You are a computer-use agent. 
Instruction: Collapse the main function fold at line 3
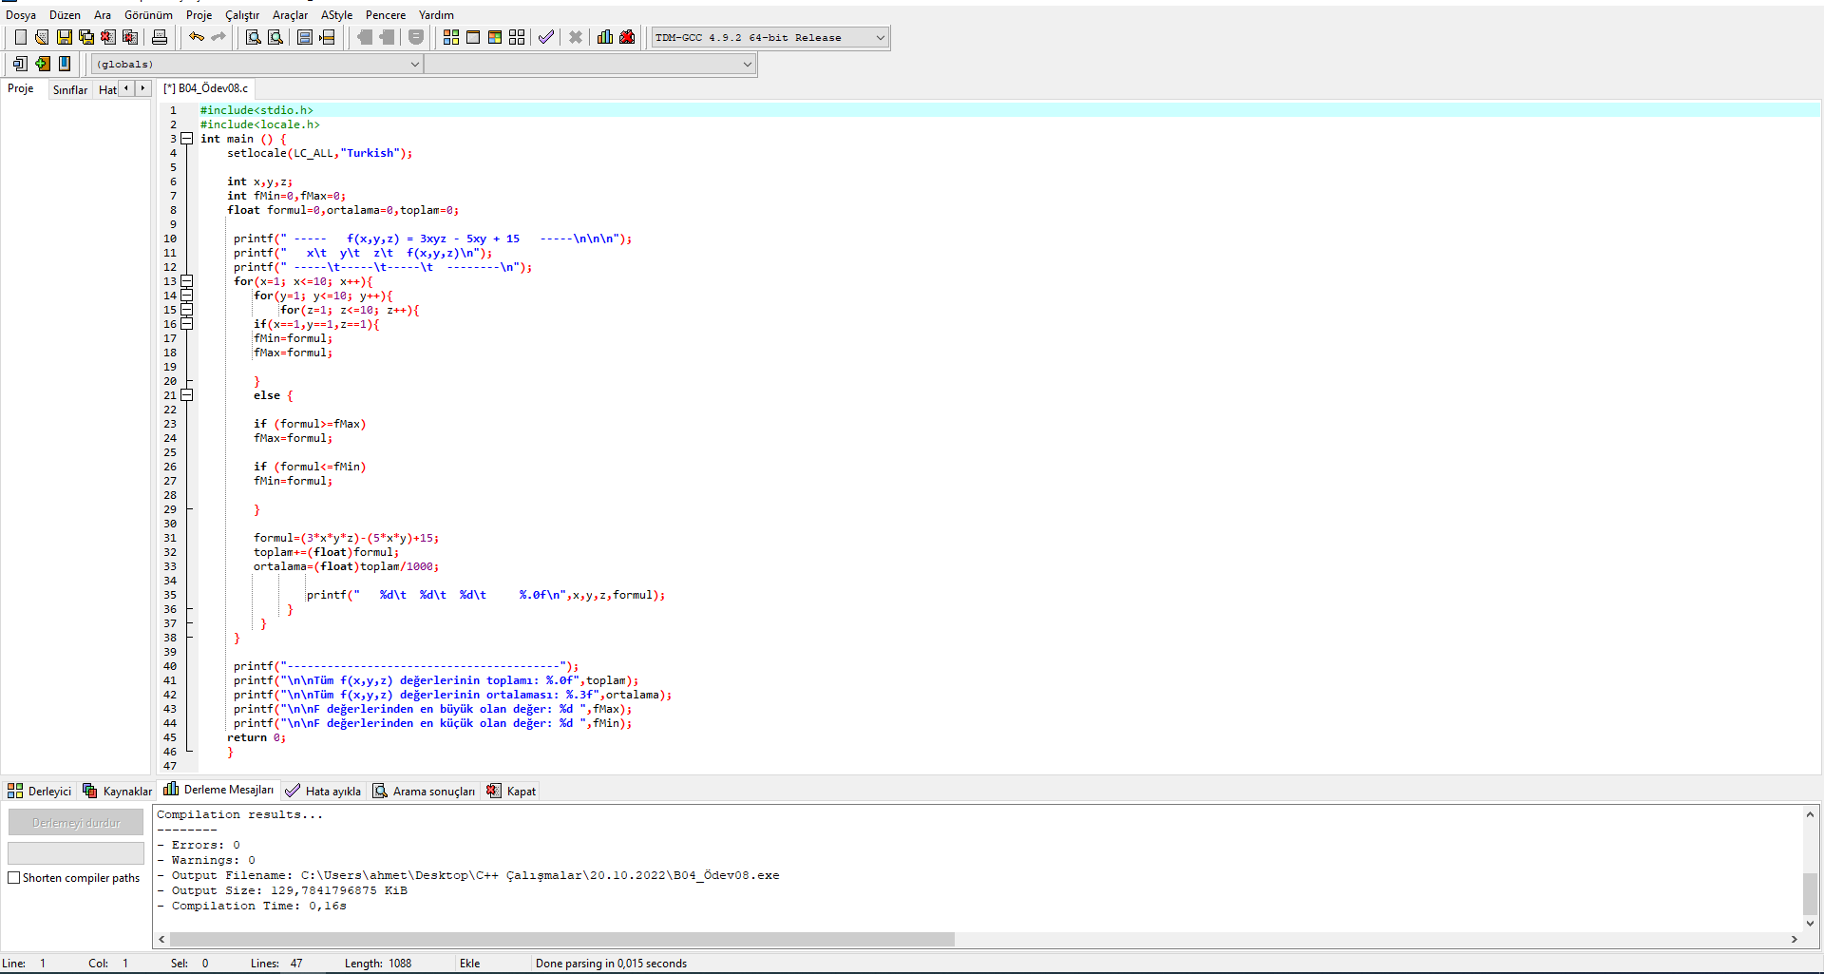187,139
